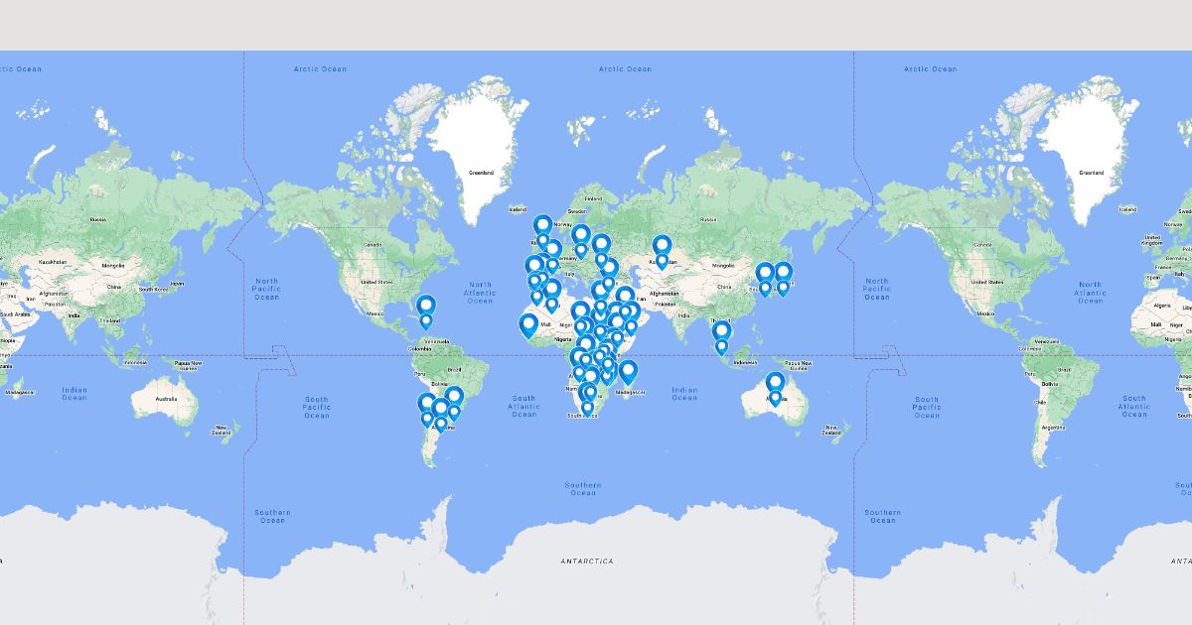Click the Finland country label
The image size is (1192, 625).
(x=594, y=198)
